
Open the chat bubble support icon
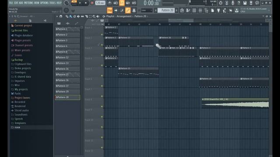pos(257,3)
